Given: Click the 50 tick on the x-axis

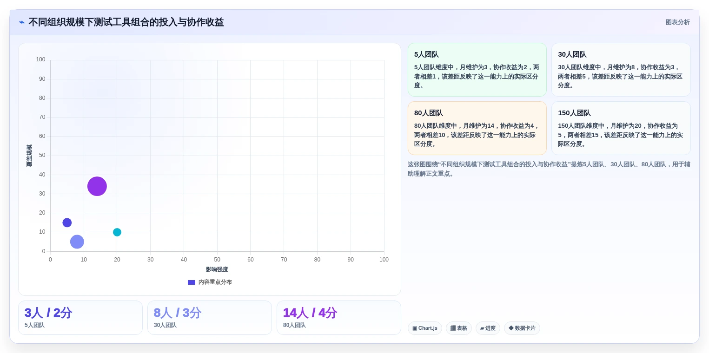Looking at the screenshot, I should point(217,260).
